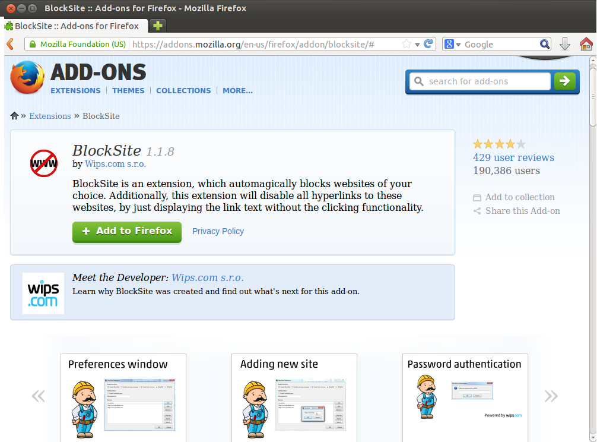The image size is (597, 442).
Task: Go to Extensions breadcrumb link
Action: tap(50, 116)
